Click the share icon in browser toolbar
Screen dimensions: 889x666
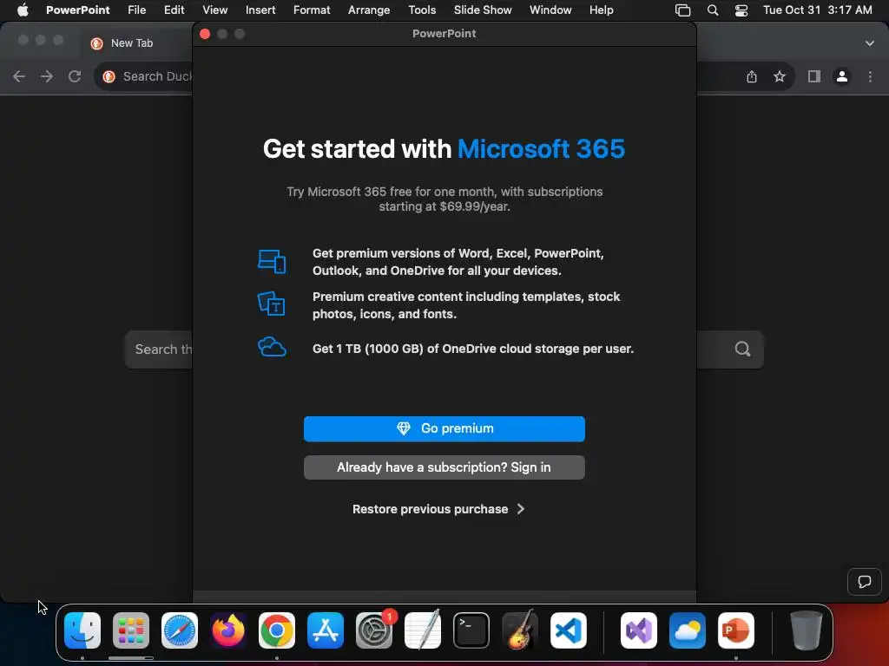(x=752, y=76)
